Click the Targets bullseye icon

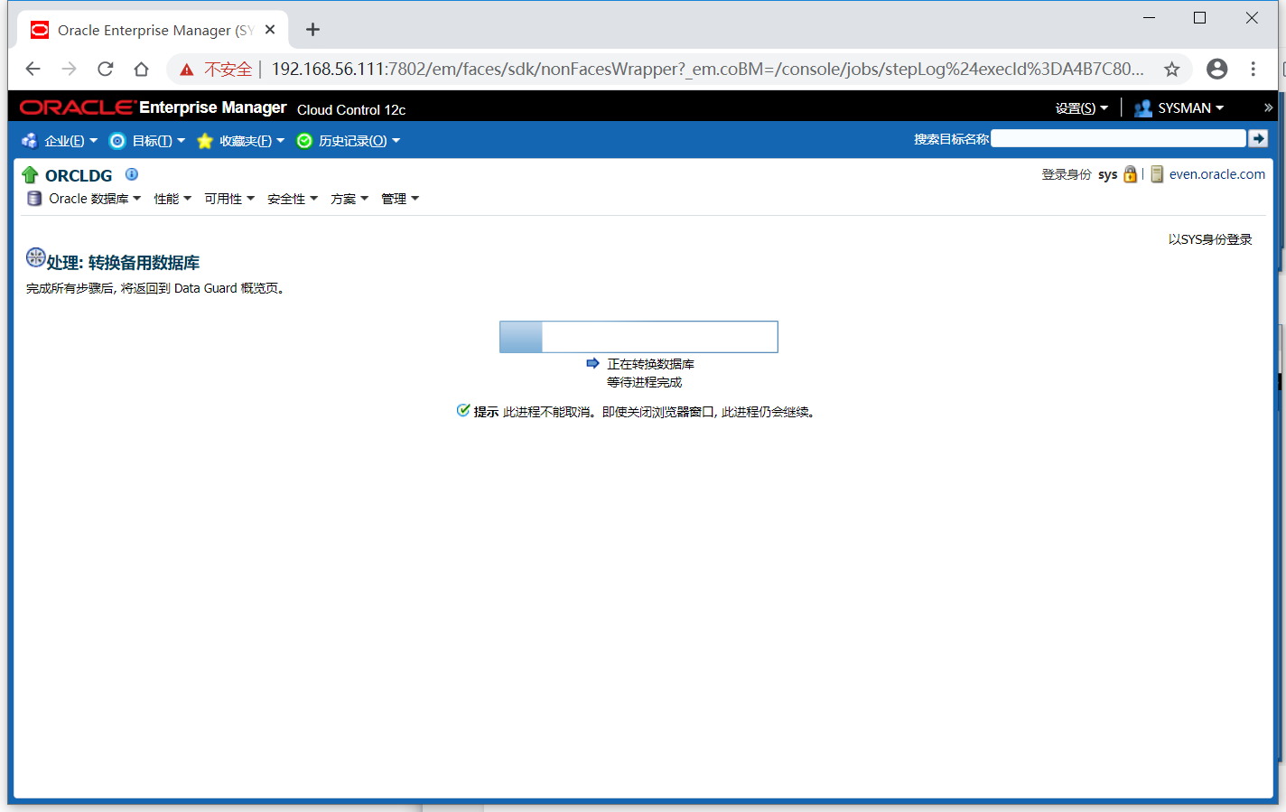(117, 141)
